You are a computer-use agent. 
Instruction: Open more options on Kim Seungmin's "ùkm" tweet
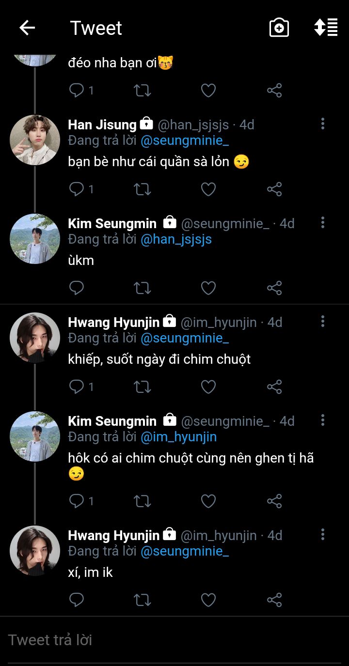[x=323, y=223]
